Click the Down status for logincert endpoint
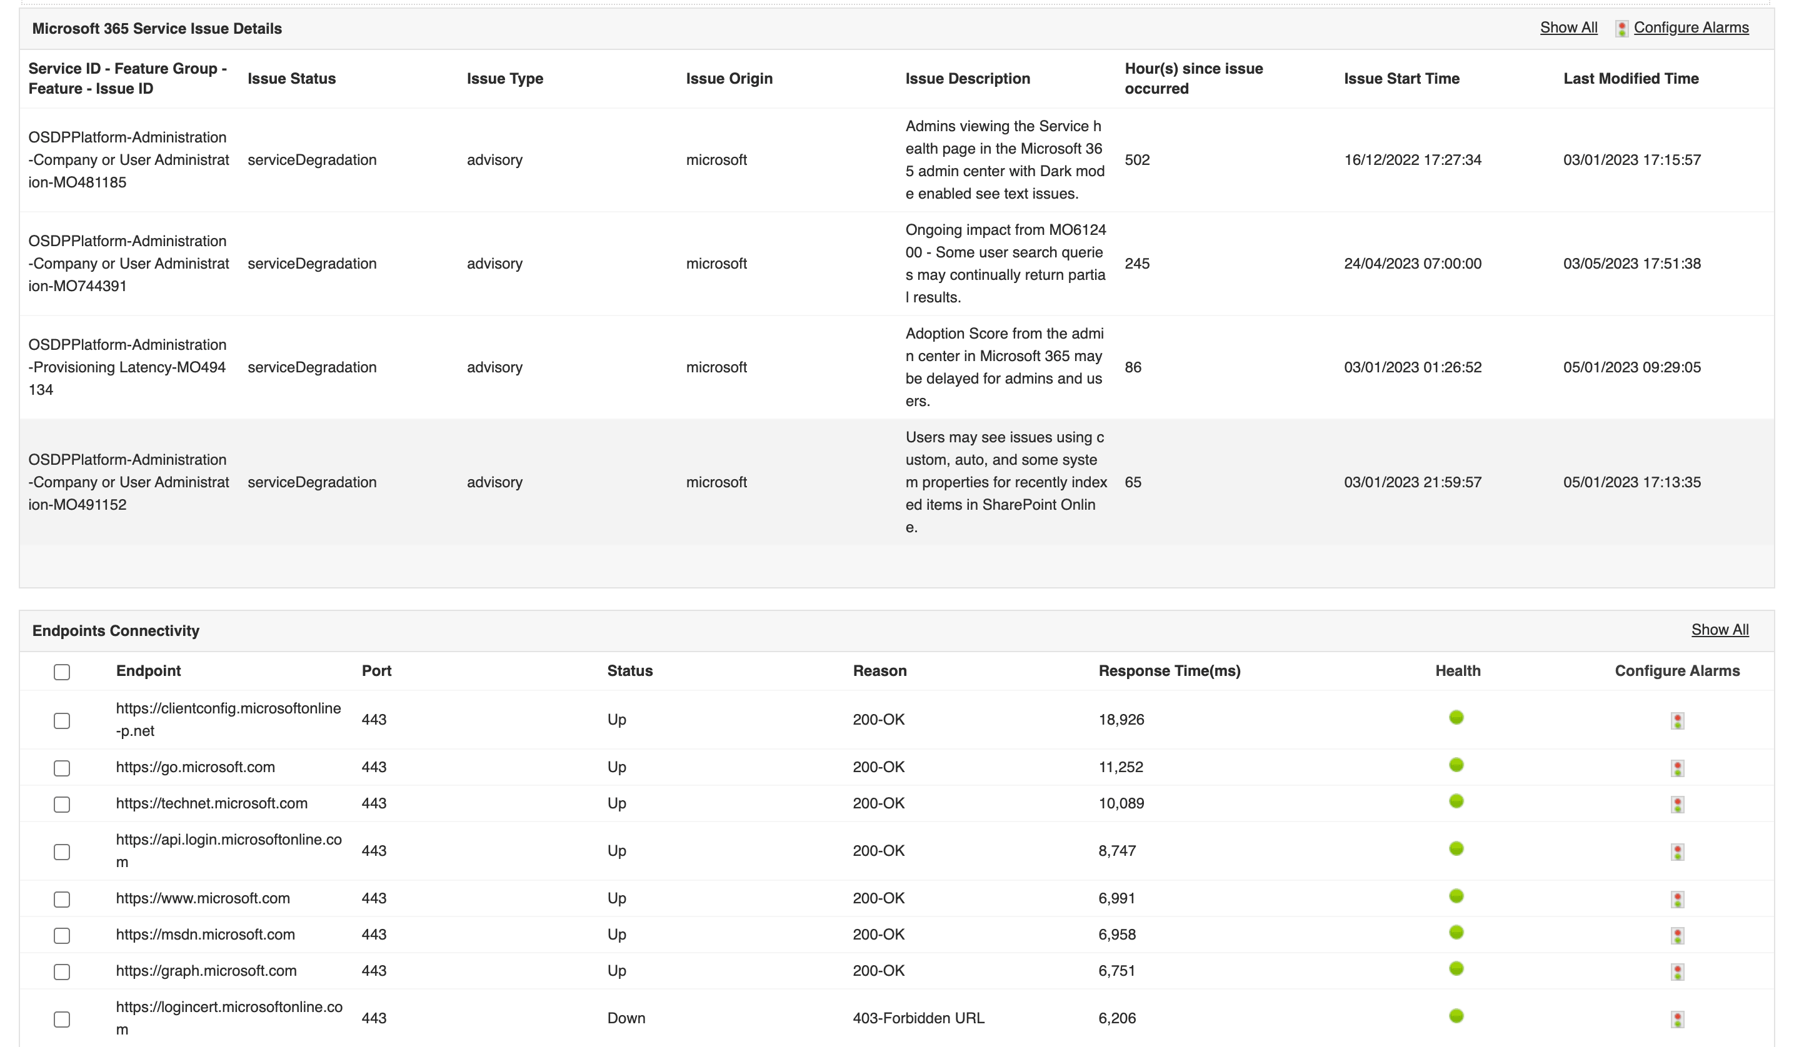Image resolution: width=1794 pixels, height=1047 pixels. point(626,1018)
